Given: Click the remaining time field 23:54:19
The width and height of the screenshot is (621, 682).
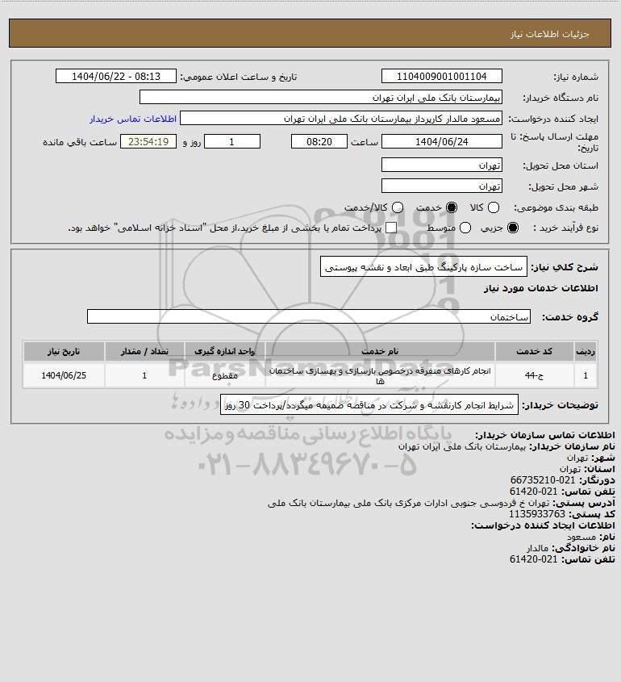Looking at the screenshot, I should click(x=148, y=141).
